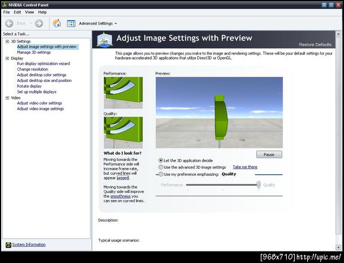Open Set up multiple displays

click(x=37, y=92)
